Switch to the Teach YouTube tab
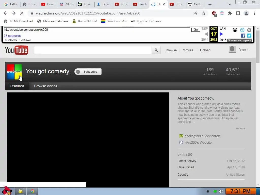 [140, 4]
